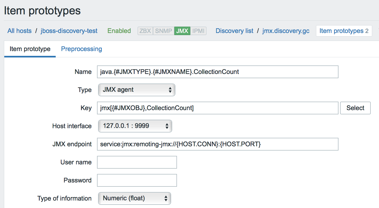Open the Host interface dropdown for 127.0.0.1:9999
This screenshot has width=379, height=208.
[x=135, y=126]
